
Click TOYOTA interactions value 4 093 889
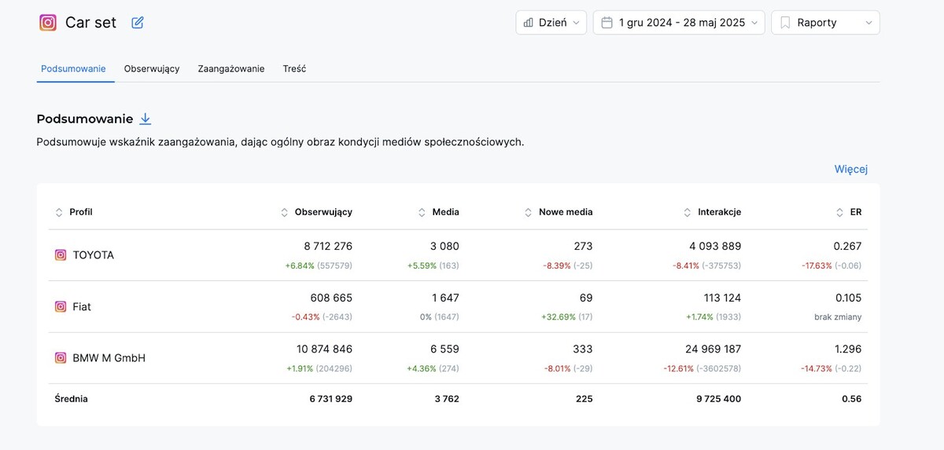pyautogui.click(x=716, y=247)
